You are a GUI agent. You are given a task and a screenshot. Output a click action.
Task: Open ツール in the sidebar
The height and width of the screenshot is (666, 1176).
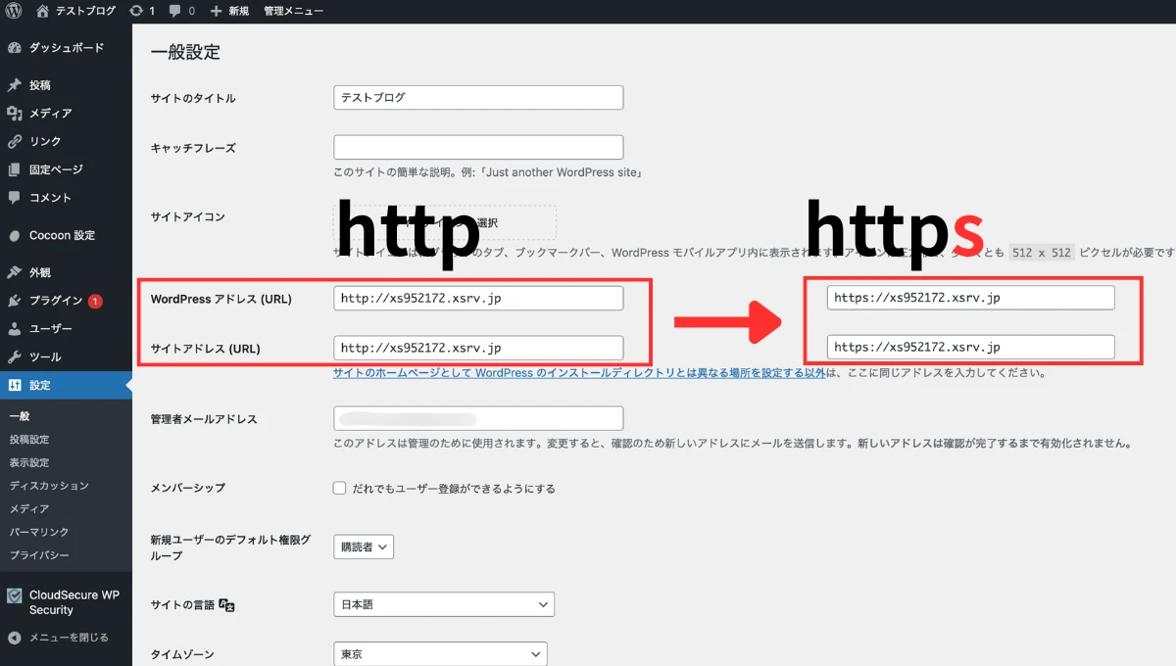[45, 357]
